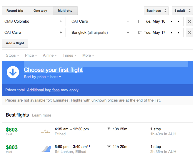The image size is (195, 160).
Task: Go to previous day before May 17
Action: 171,33
